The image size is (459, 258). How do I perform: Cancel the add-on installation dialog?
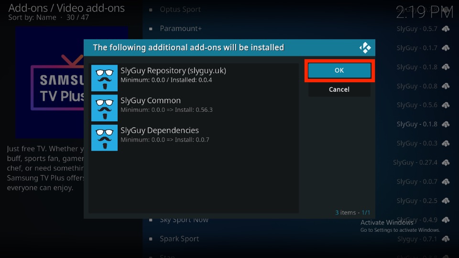pos(339,89)
